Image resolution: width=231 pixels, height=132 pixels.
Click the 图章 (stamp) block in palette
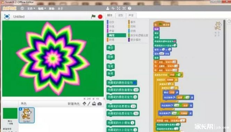tap(111, 57)
